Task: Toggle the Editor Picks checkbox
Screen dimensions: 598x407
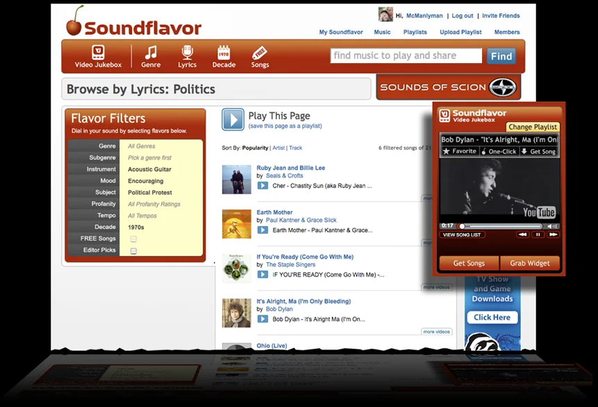Action: point(133,251)
